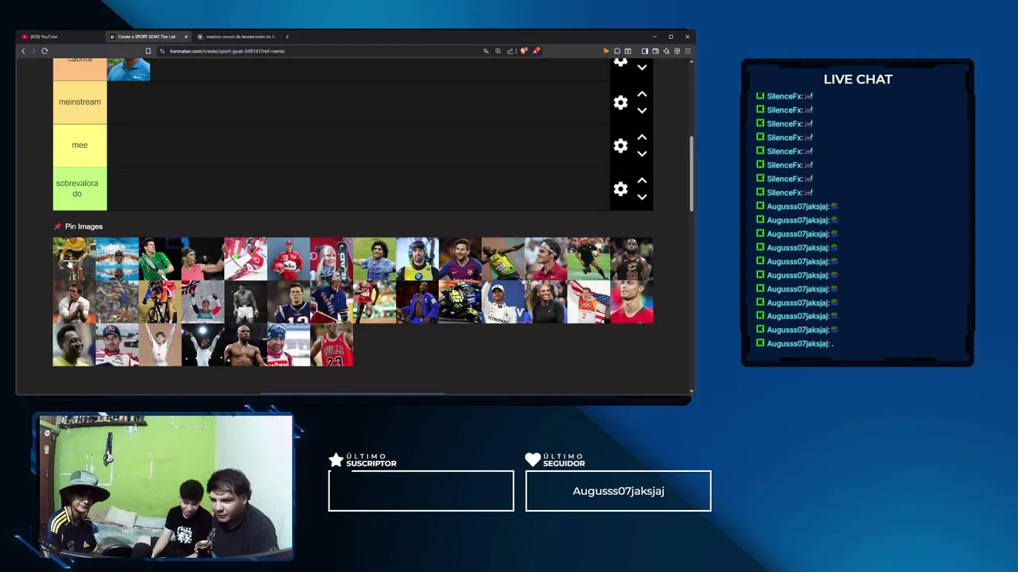Select the judoka in blue gi image
The image size is (1018, 572).
click(418, 302)
